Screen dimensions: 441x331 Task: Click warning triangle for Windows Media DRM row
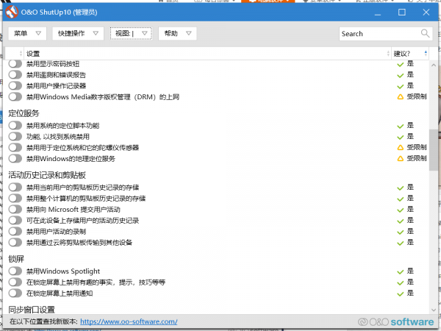click(x=401, y=97)
